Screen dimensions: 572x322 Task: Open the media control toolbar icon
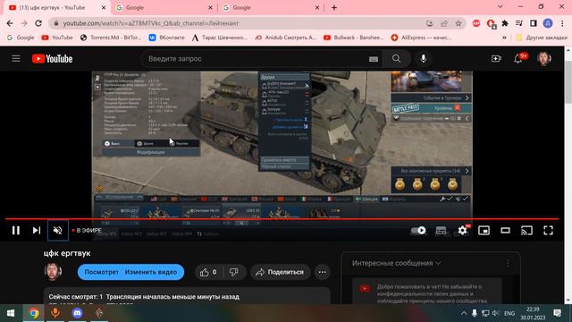coord(519,23)
